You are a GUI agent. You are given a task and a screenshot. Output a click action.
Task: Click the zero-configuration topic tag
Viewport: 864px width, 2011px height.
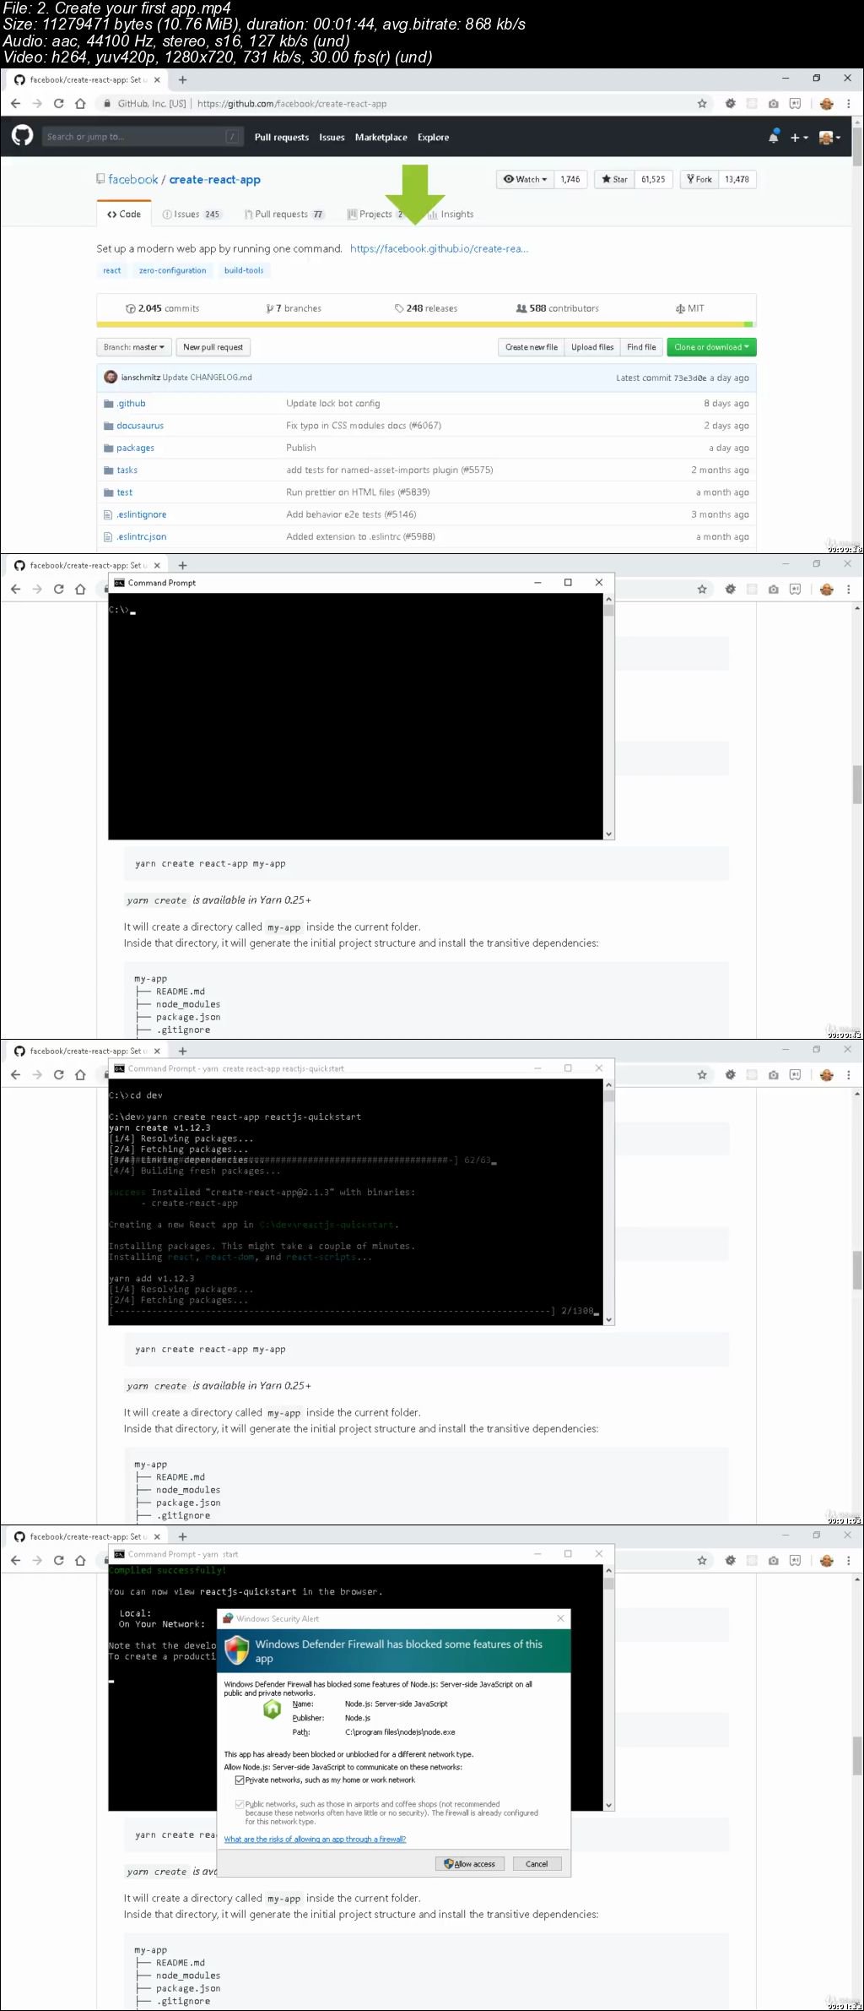172,270
